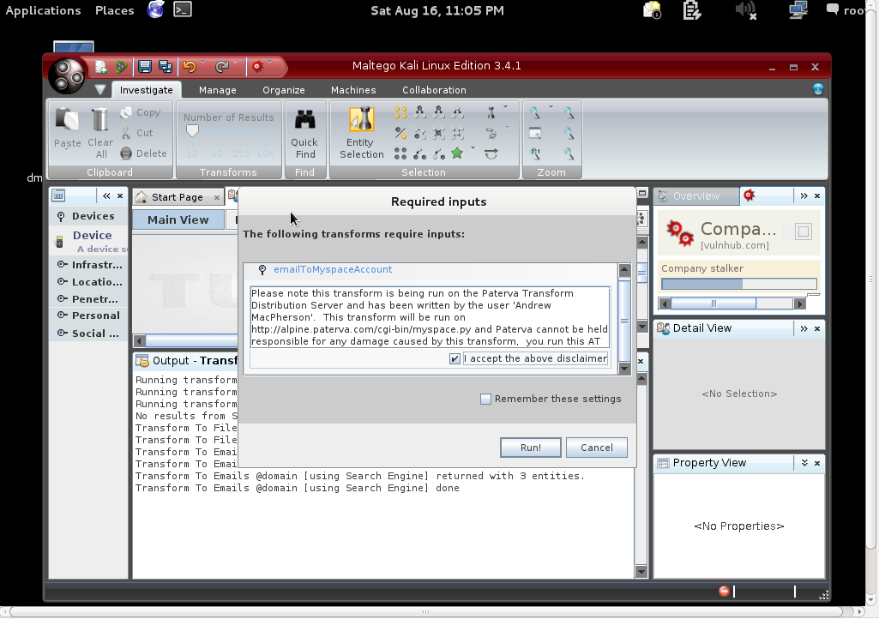
Task: Click the Save graph floppy icon
Action: [145, 67]
